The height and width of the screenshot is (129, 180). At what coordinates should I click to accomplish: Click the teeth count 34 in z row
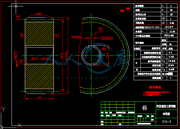[171, 10]
